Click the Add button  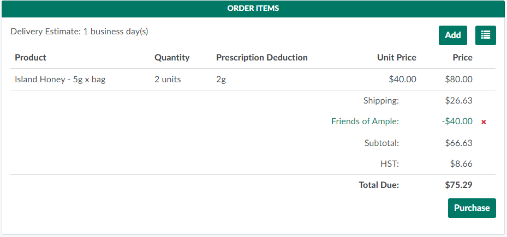coord(452,35)
